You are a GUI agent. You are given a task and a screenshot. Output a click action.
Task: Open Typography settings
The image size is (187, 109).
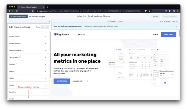(28, 57)
